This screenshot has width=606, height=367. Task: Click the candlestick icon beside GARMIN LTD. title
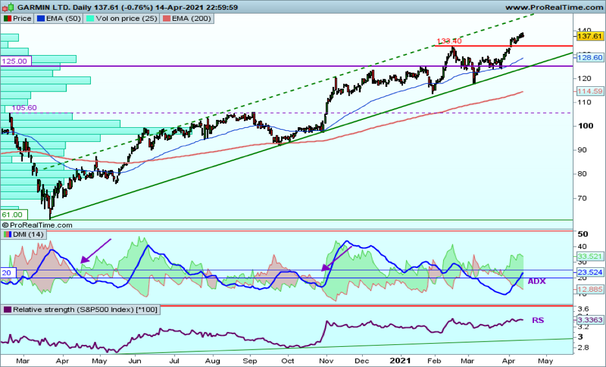pyautogui.click(x=8, y=7)
